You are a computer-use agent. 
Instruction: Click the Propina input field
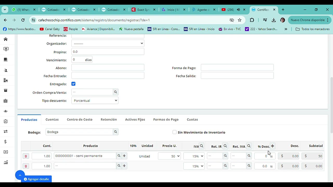(x=108, y=51)
